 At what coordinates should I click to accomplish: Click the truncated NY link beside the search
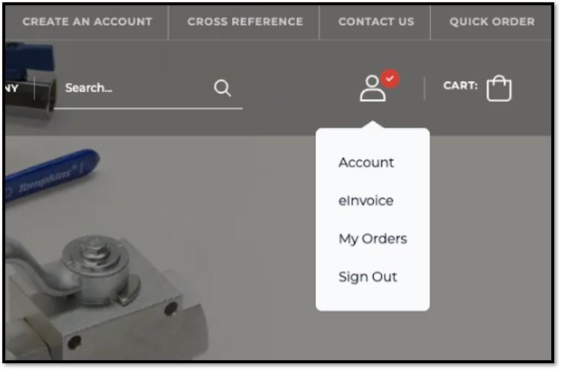tap(11, 88)
